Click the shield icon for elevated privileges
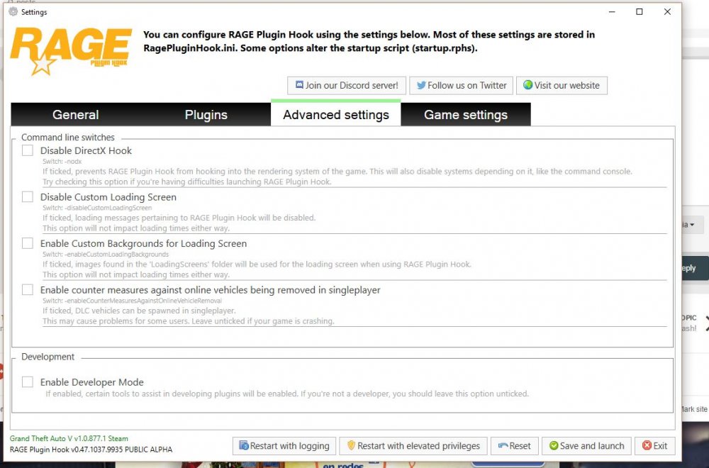The height and width of the screenshot is (468, 709). [x=351, y=445]
